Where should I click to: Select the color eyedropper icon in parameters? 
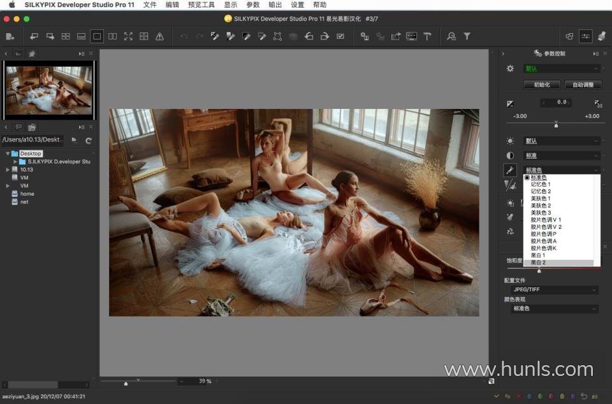(x=510, y=170)
